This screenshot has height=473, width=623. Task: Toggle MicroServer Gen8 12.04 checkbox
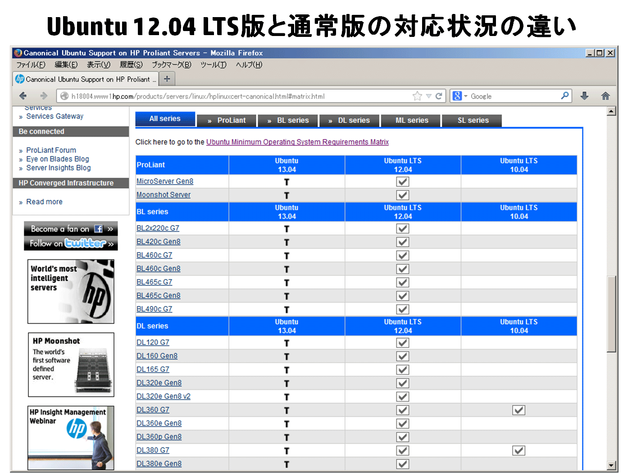point(403,181)
